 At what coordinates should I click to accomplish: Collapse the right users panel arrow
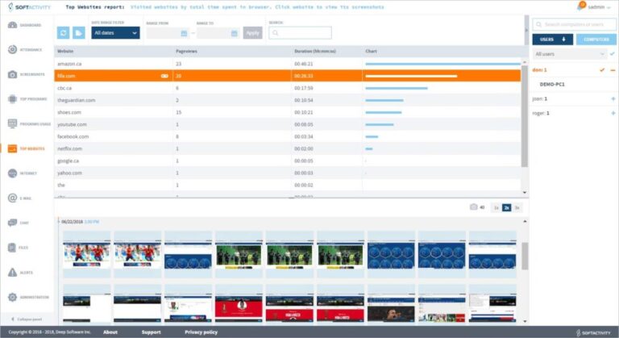click(x=526, y=30)
